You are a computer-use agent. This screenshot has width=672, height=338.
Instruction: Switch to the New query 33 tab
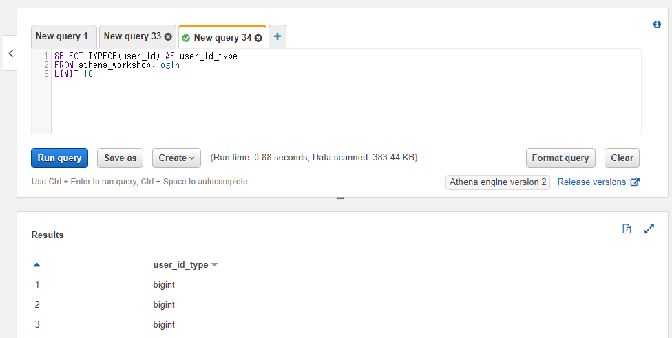pyautogui.click(x=132, y=36)
